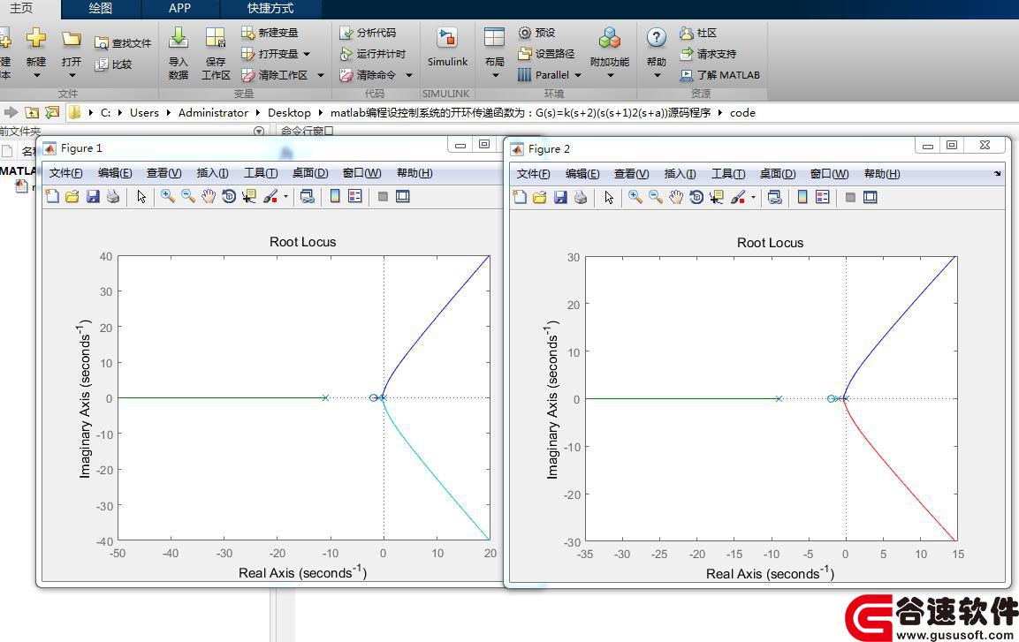This screenshot has height=642, width=1019.
Task: Enable Data Cursor tool in Figure 1
Action: click(x=249, y=196)
